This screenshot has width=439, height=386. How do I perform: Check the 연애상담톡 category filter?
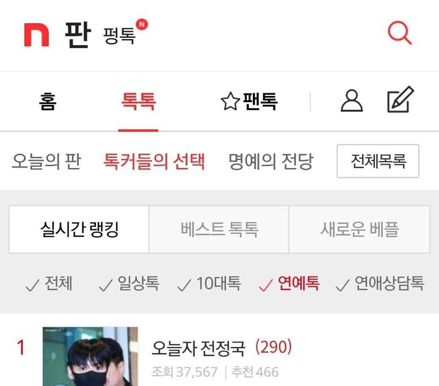pos(380,283)
